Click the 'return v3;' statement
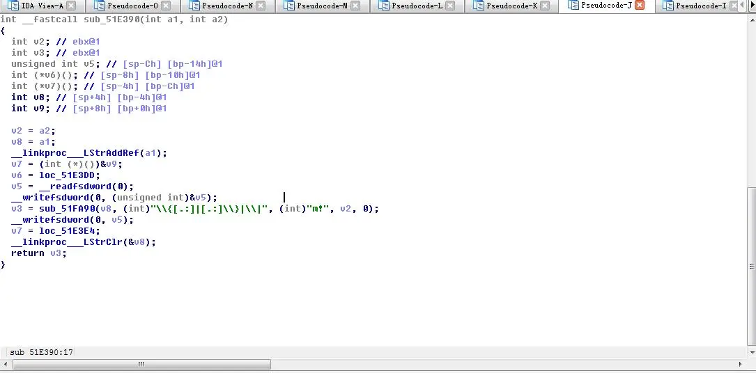This screenshot has width=756, height=373. (x=39, y=253)
